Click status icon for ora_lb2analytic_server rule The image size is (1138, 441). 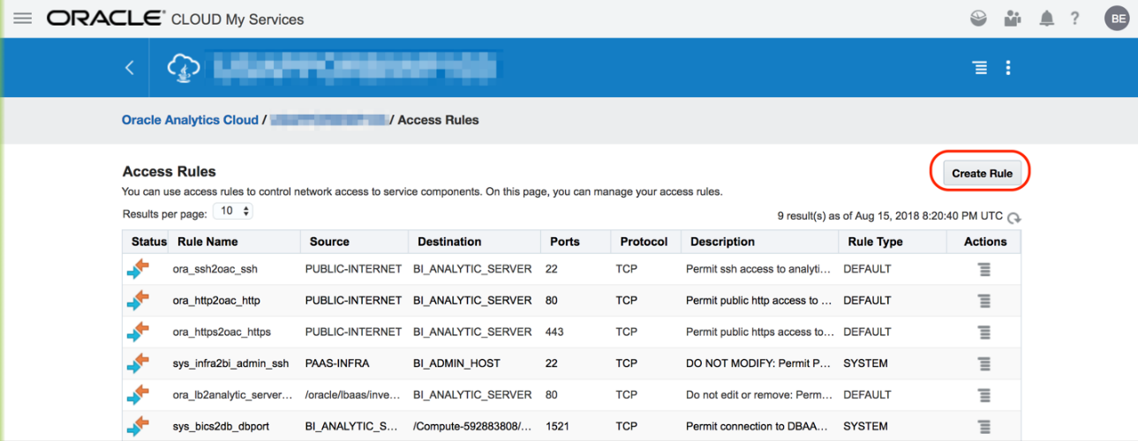pyautogui.click(x=138, y=395)
